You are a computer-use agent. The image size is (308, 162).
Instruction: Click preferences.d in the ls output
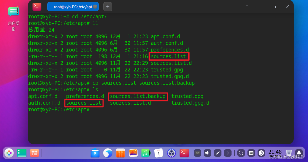[x=85, y=96]
